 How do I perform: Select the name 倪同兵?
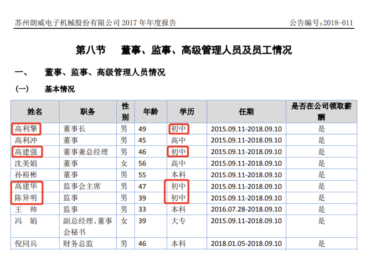pos(26,244)
